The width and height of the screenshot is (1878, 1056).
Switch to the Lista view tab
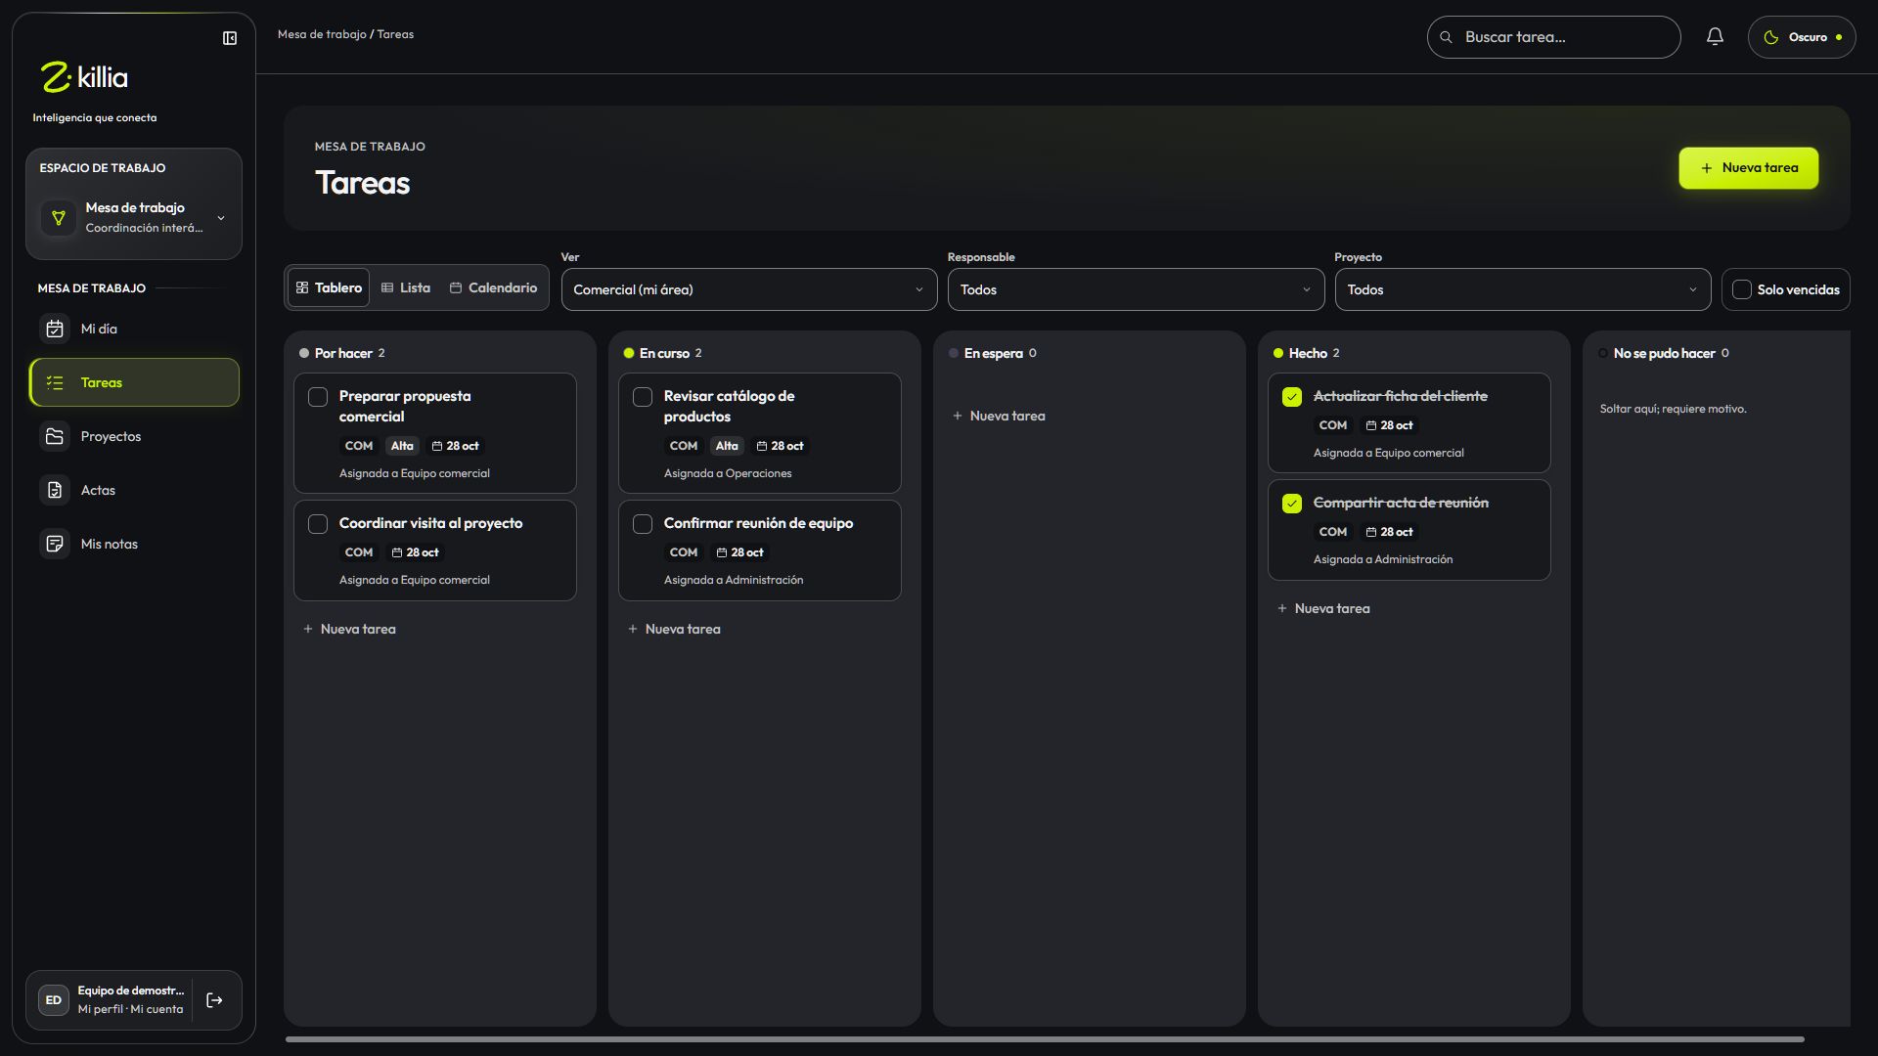pyautogui.click(x=406, y=287)
